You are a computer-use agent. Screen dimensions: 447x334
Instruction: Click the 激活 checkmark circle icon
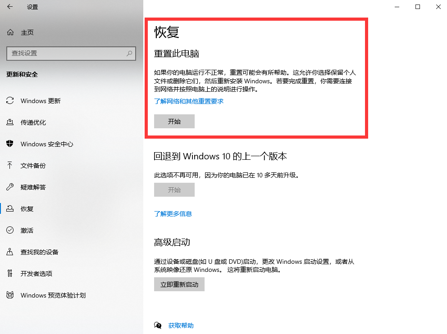pos(10,230)
